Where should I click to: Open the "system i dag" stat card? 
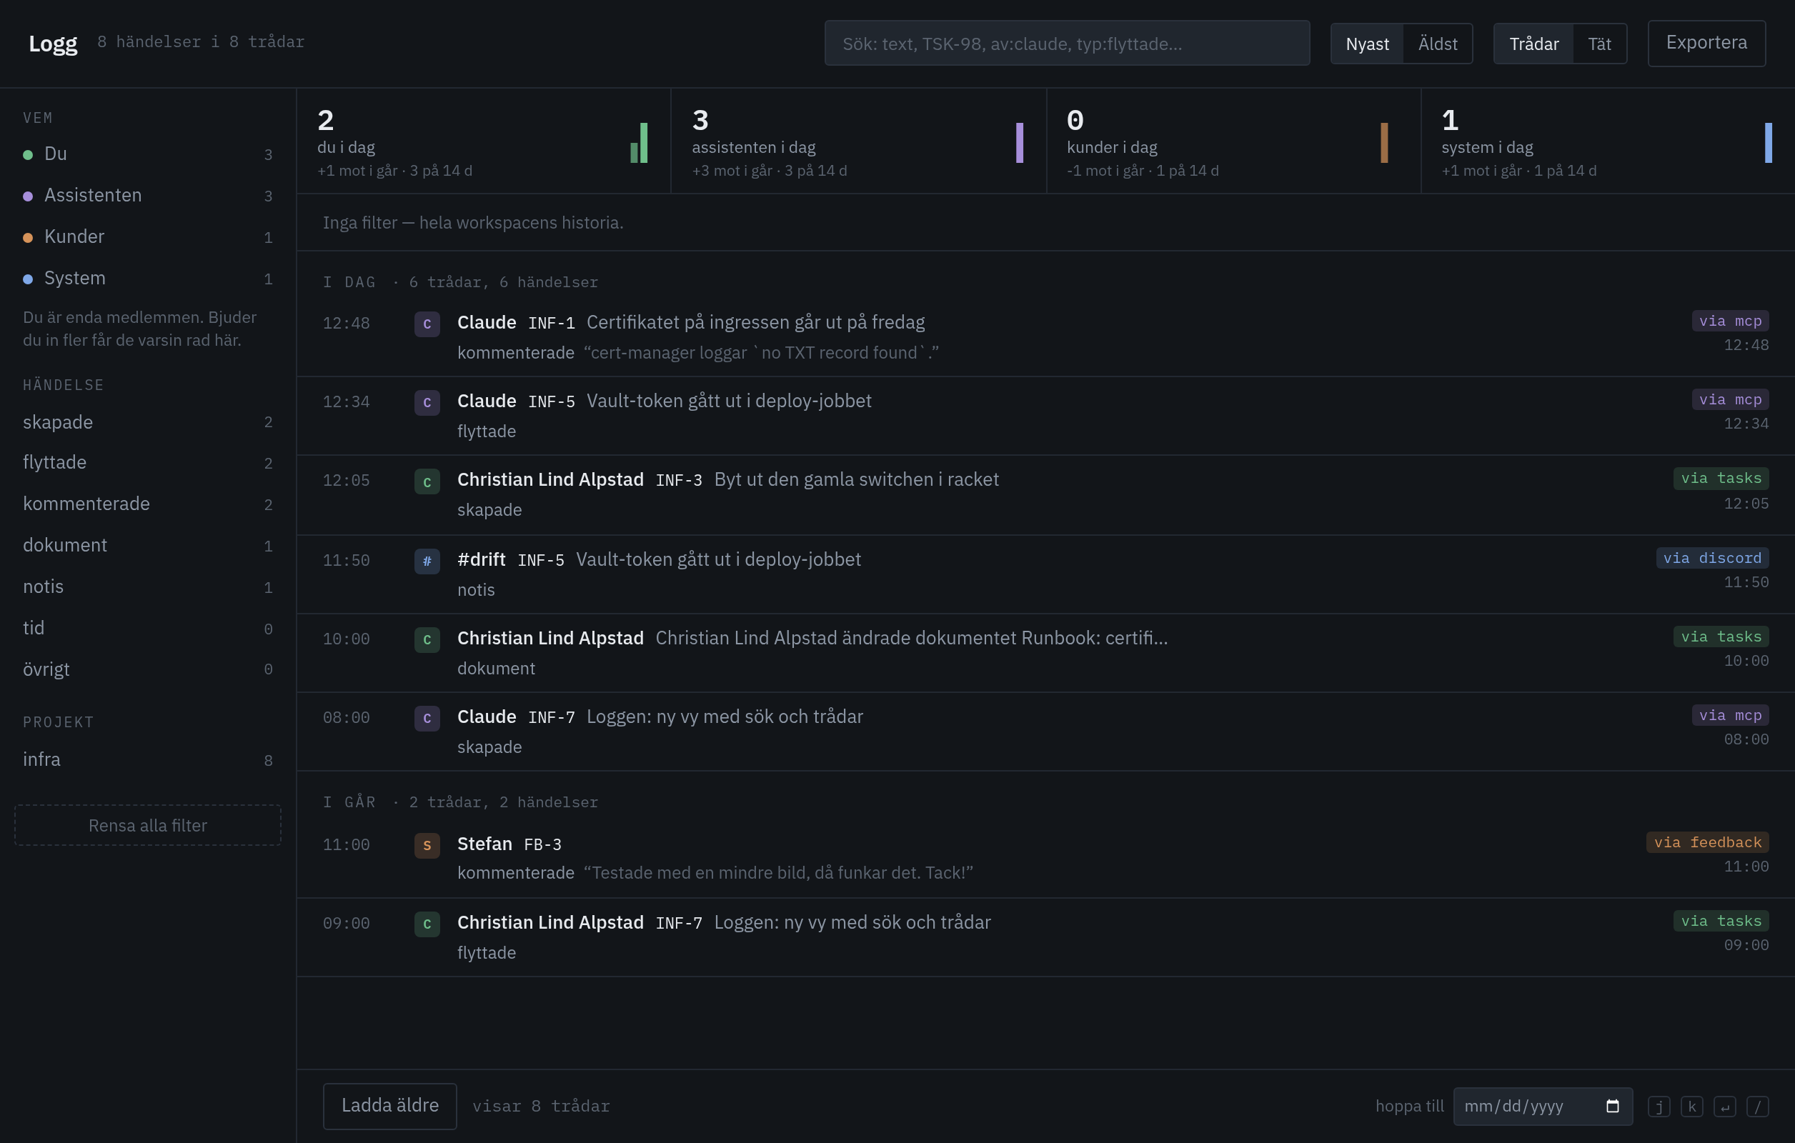[x=1608, y=141]
